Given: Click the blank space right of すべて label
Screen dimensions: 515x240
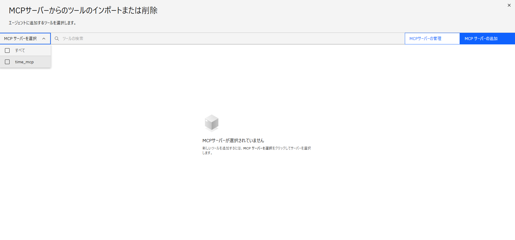Looking at the screenshot, I should click(38, 50).
